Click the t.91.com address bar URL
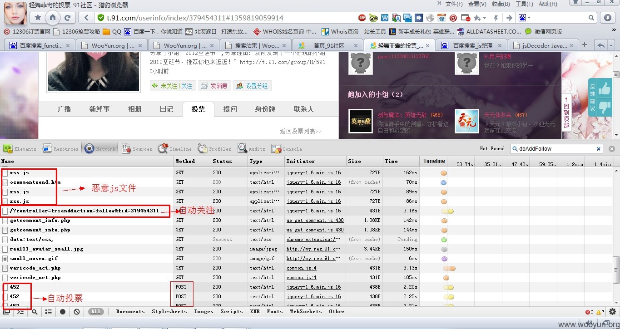The image size is (620, 329). point(195,18)
